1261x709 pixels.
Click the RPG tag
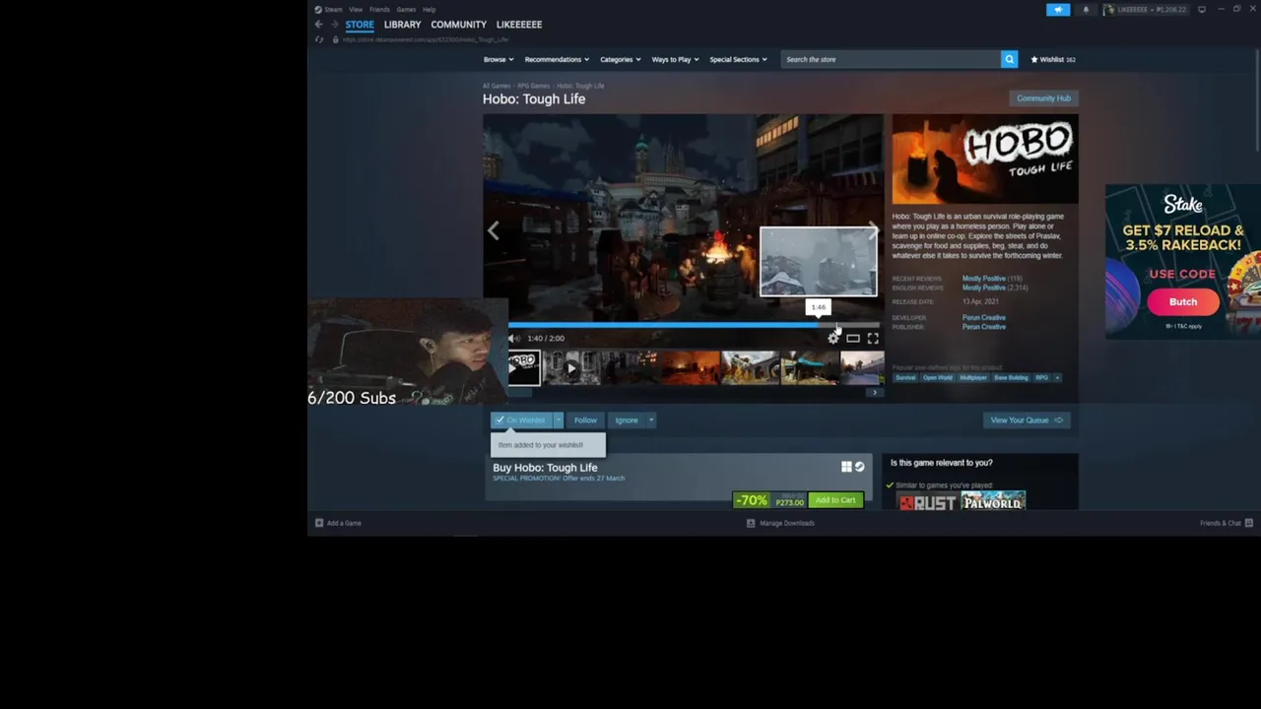1041,378
